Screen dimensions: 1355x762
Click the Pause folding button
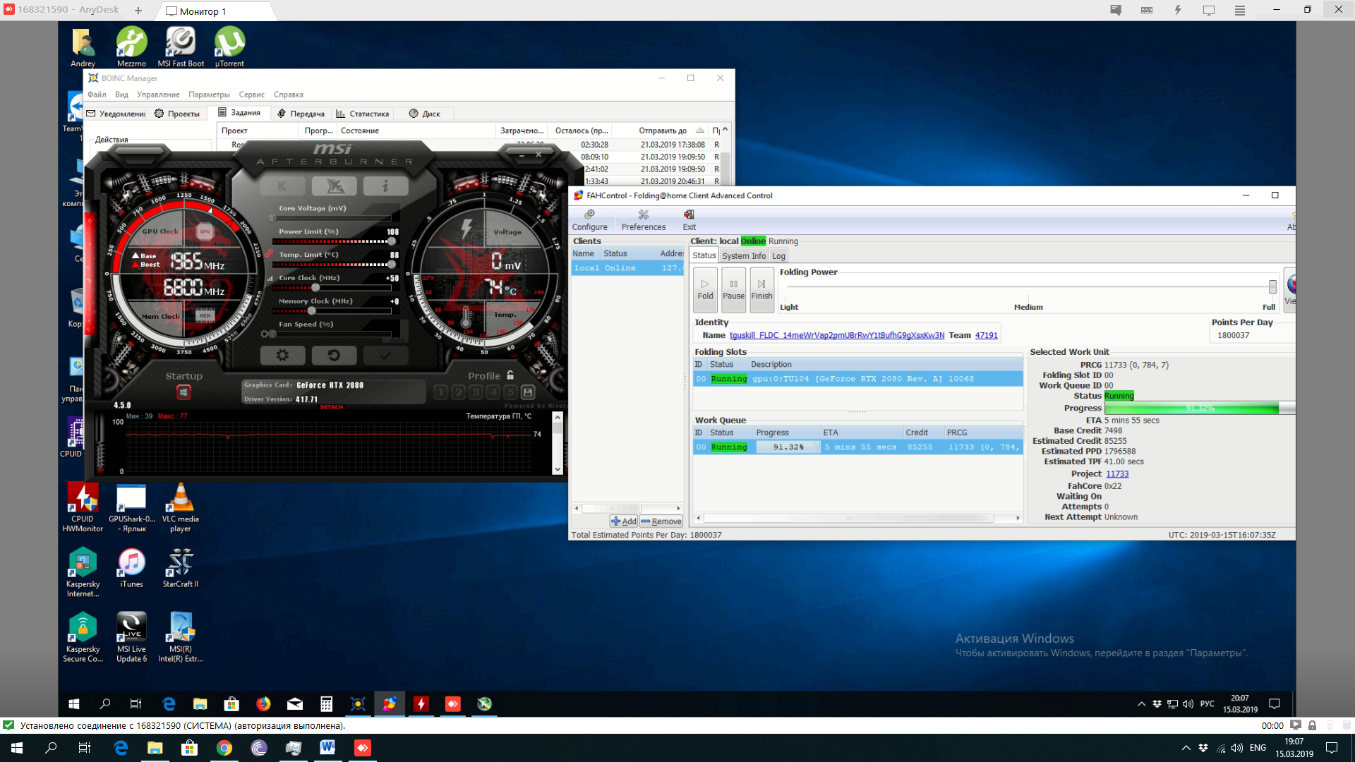733,289
